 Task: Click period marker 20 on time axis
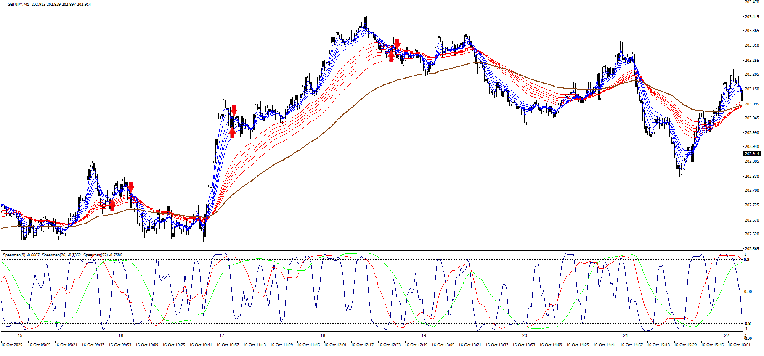[525, 335]
